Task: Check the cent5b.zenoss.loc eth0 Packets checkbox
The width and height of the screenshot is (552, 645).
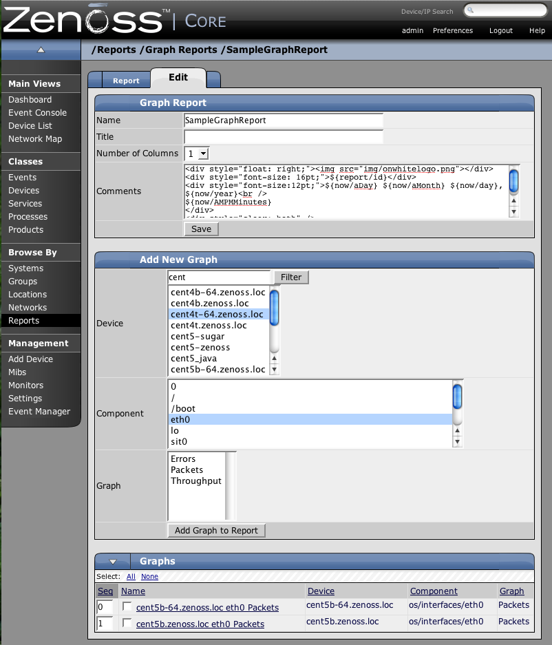Action: point(127,623)
